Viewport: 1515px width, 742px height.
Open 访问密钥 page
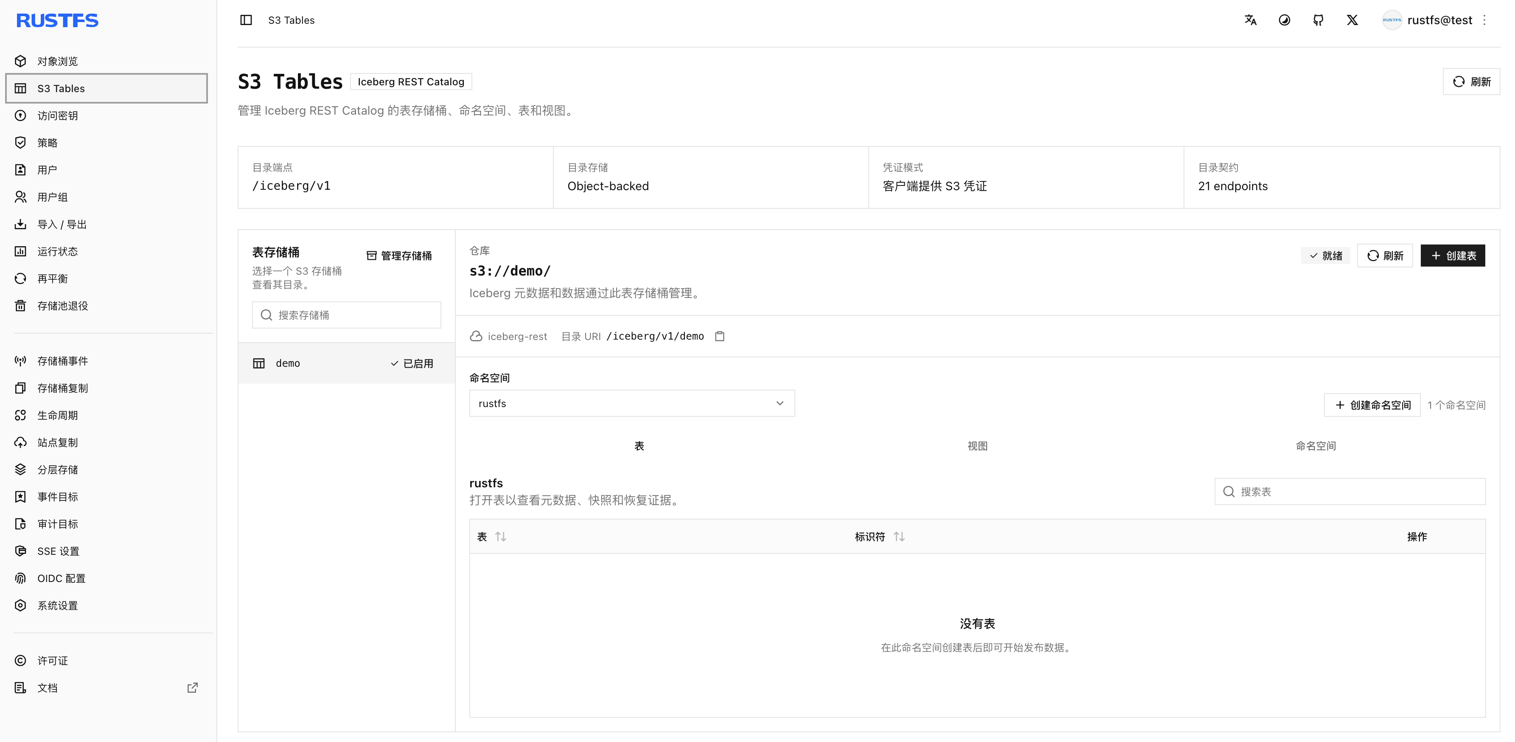[x=107, y=115]
